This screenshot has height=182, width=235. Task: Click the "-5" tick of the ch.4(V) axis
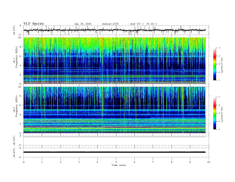tap(20, 157)
